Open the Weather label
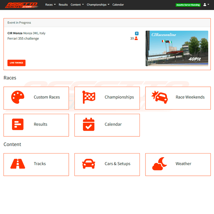 (183, 164)
